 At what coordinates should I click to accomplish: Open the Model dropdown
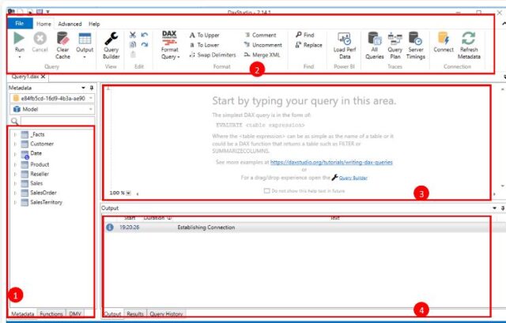pos(91,109)
